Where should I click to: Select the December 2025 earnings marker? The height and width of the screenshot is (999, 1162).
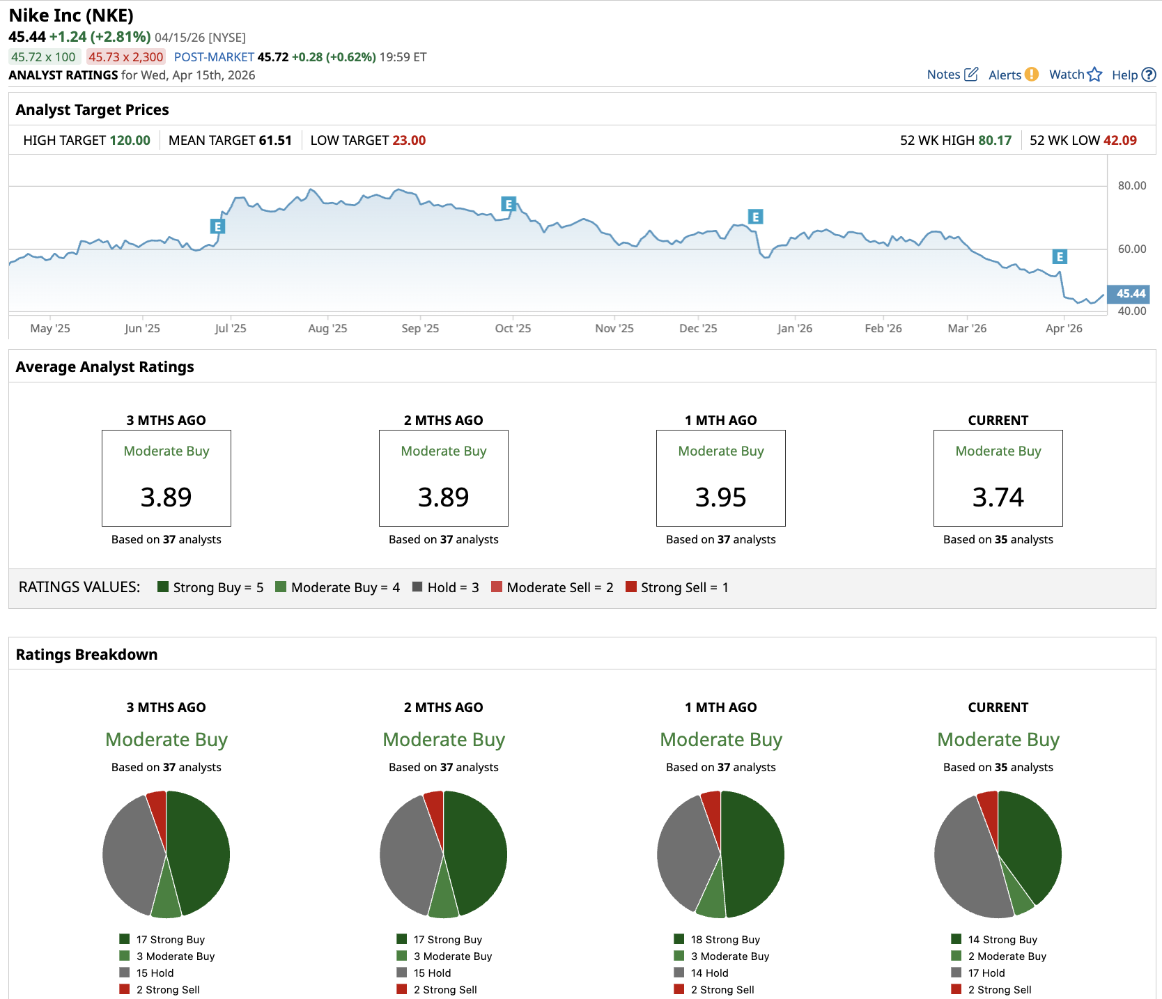[x=755, y=217]
